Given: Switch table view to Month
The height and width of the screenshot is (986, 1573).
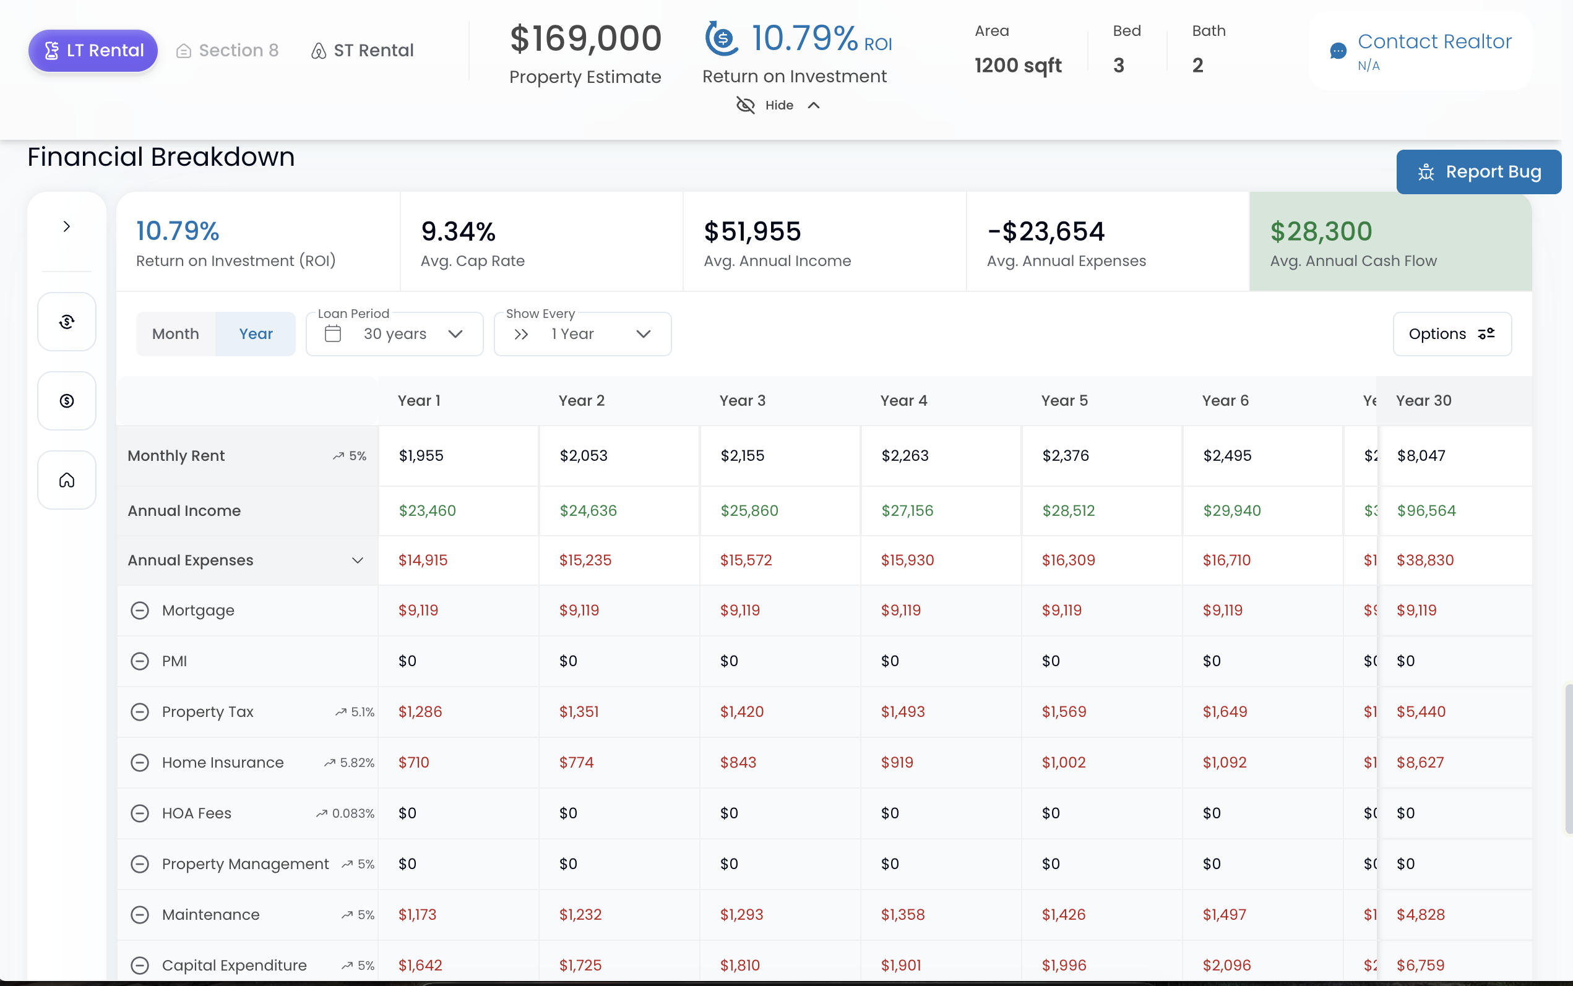Looking at the screenshot, I should [175, 334].
